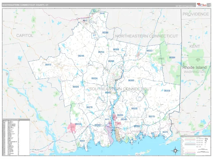
Task: Click ZIP code label 06254
Action: point(101,52)
